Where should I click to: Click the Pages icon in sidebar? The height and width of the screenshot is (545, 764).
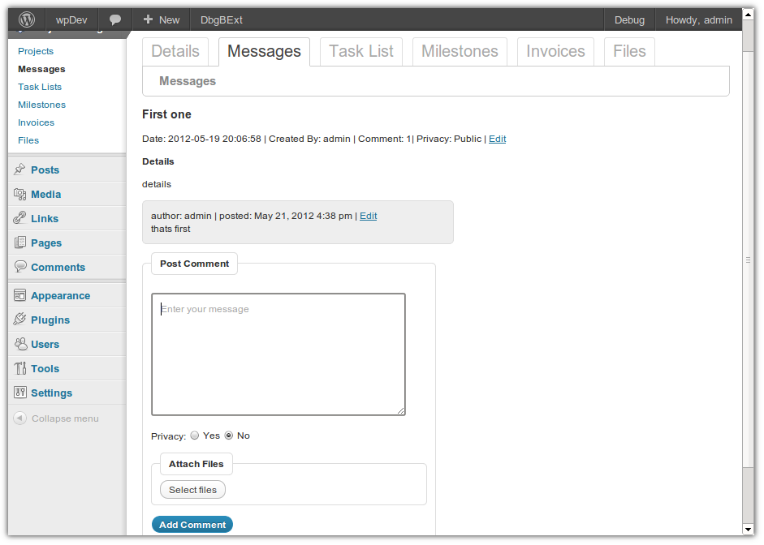[20, 242]
